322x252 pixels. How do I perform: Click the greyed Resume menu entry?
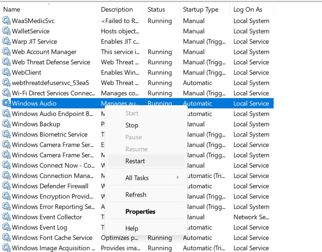146,149
